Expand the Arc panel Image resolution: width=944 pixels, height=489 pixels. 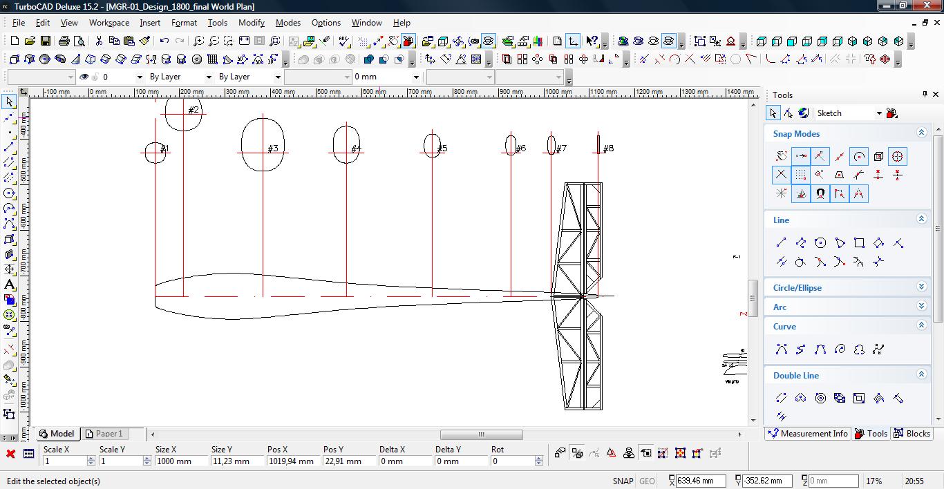pos(921,306)
